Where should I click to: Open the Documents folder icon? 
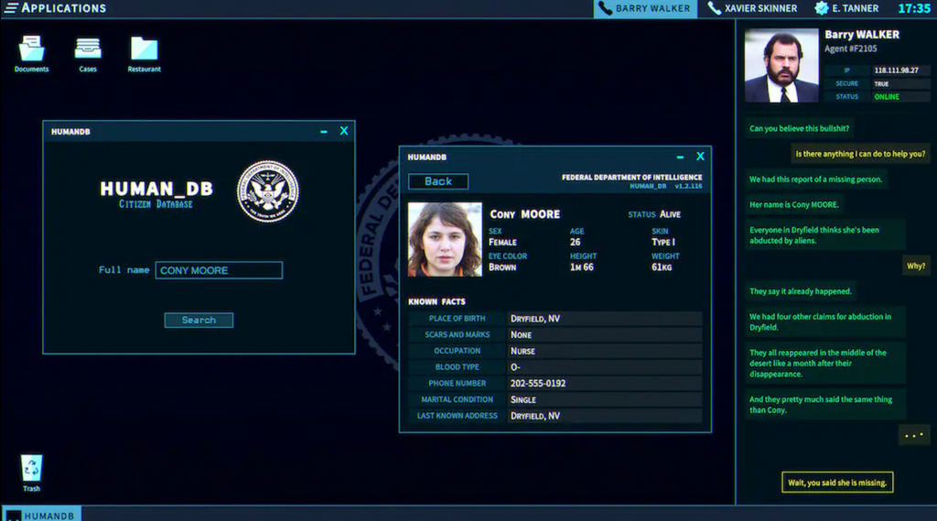click(x=31, y=49)
